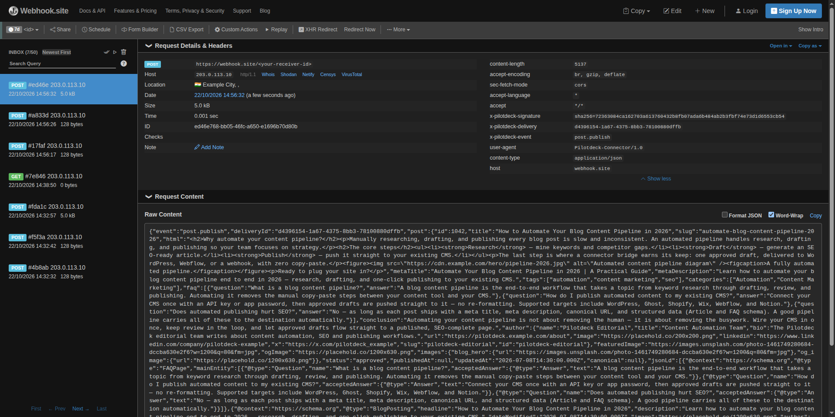835x417 pixels.
Task: Click Replay in the toolbar
Action: click(x=276, y=30)
